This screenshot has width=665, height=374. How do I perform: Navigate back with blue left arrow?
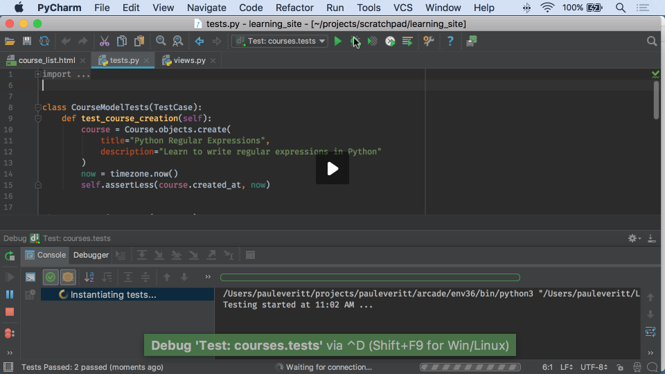pyautogui.click(x=199, y=41)
